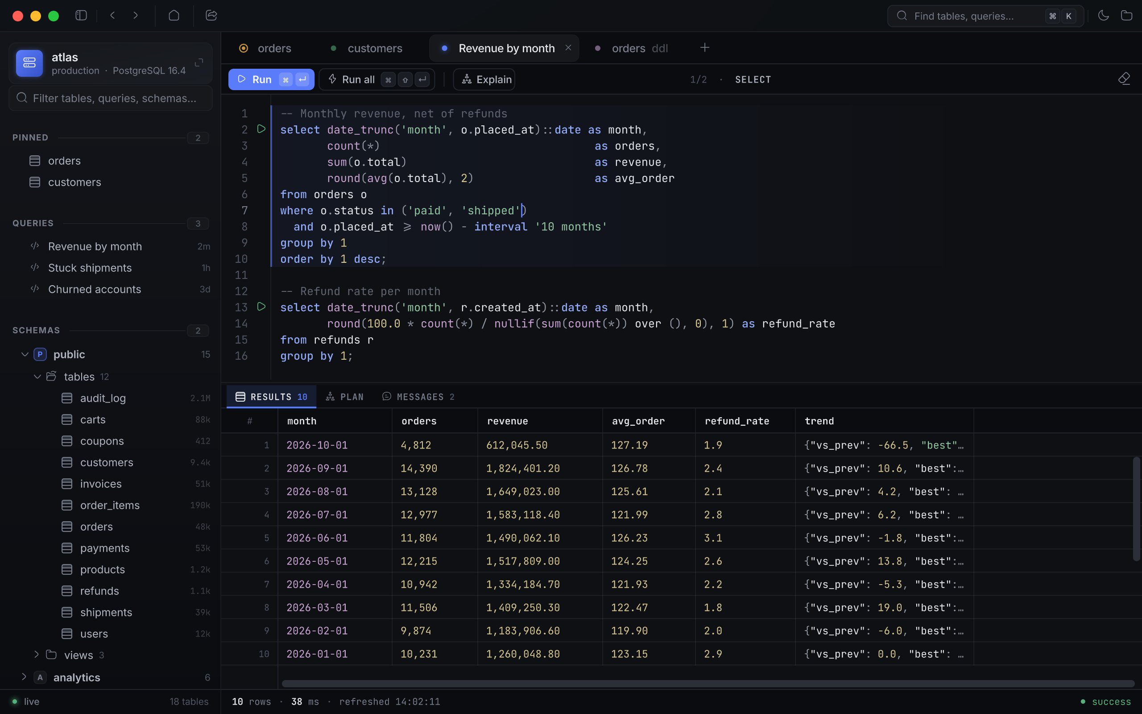Go back with the left arrow

coord(112,16)
